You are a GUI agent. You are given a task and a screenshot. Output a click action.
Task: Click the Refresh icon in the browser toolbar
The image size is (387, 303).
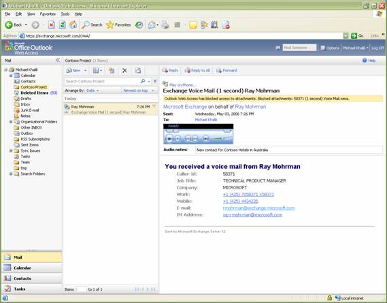click(62, 25)
